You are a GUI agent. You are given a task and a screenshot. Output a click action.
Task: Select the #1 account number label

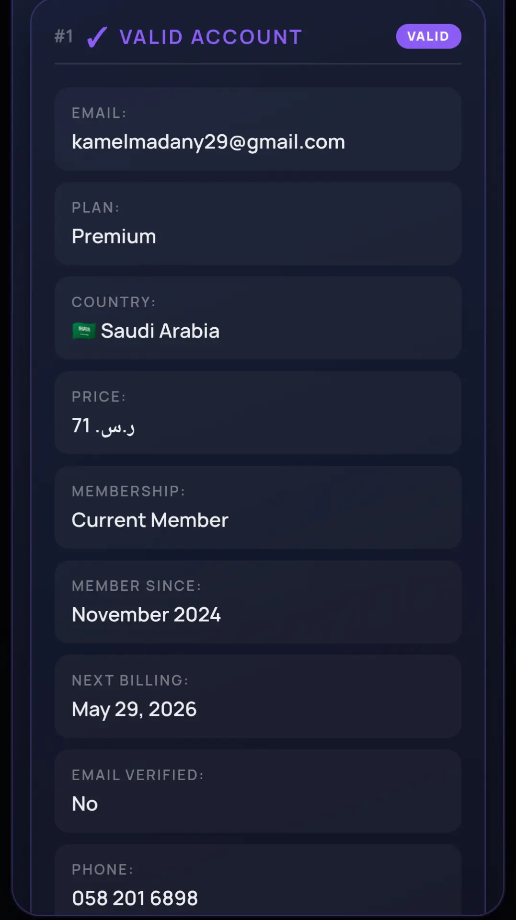point(64,36)
